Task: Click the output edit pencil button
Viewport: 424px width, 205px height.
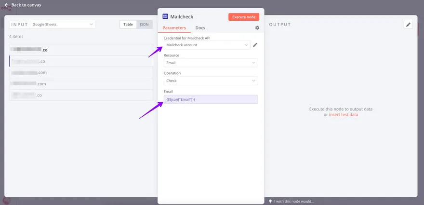Action: click(x=408, y=25)
